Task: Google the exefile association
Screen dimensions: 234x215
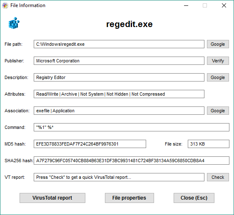Action: (218, 111)
